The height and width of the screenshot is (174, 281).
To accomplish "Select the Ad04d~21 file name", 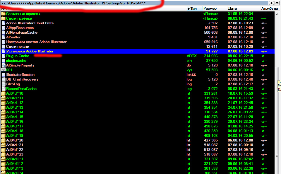I will (x=15, y=145).
